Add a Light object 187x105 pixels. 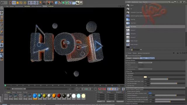click(x=81, y=3)
